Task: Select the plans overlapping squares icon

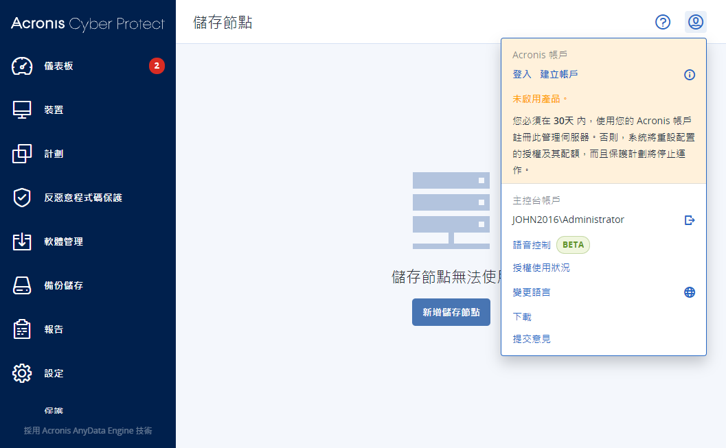Action: (22, 154)
